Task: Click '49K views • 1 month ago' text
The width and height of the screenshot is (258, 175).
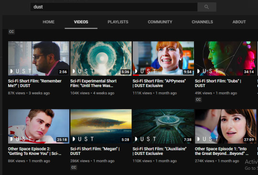Action: click(216, 93)
